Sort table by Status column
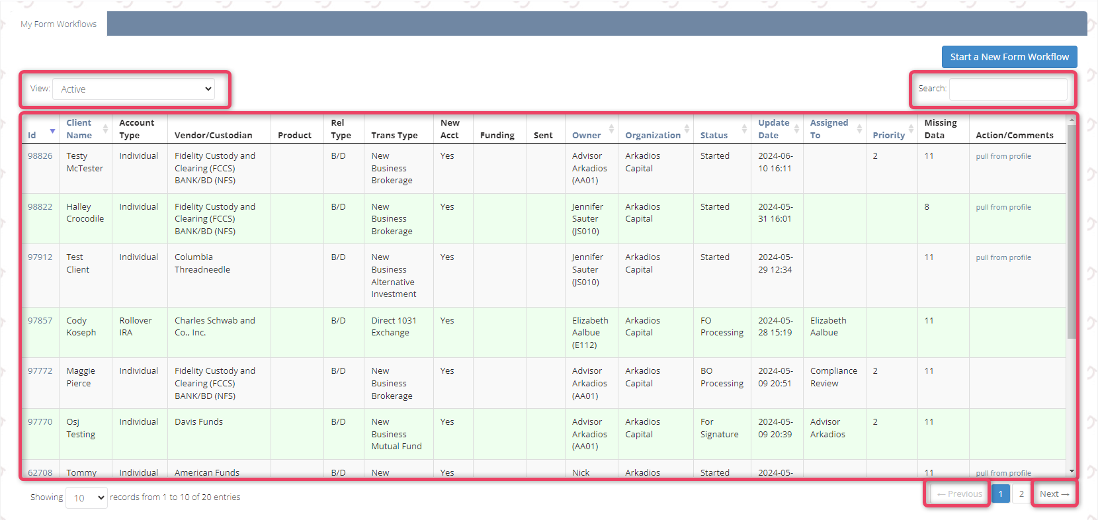 click(722, 129)
